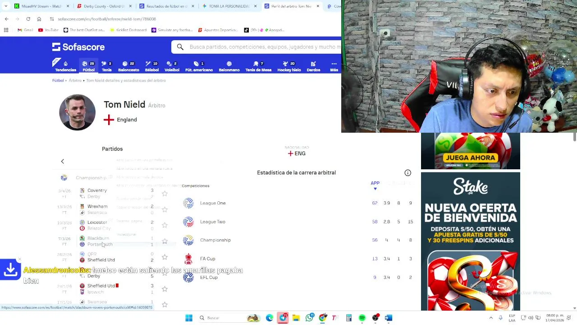Image resolution: width=577 pixels, height=325 pixels.
Task: Open the Dardos sport section
Action: [313, 66]
